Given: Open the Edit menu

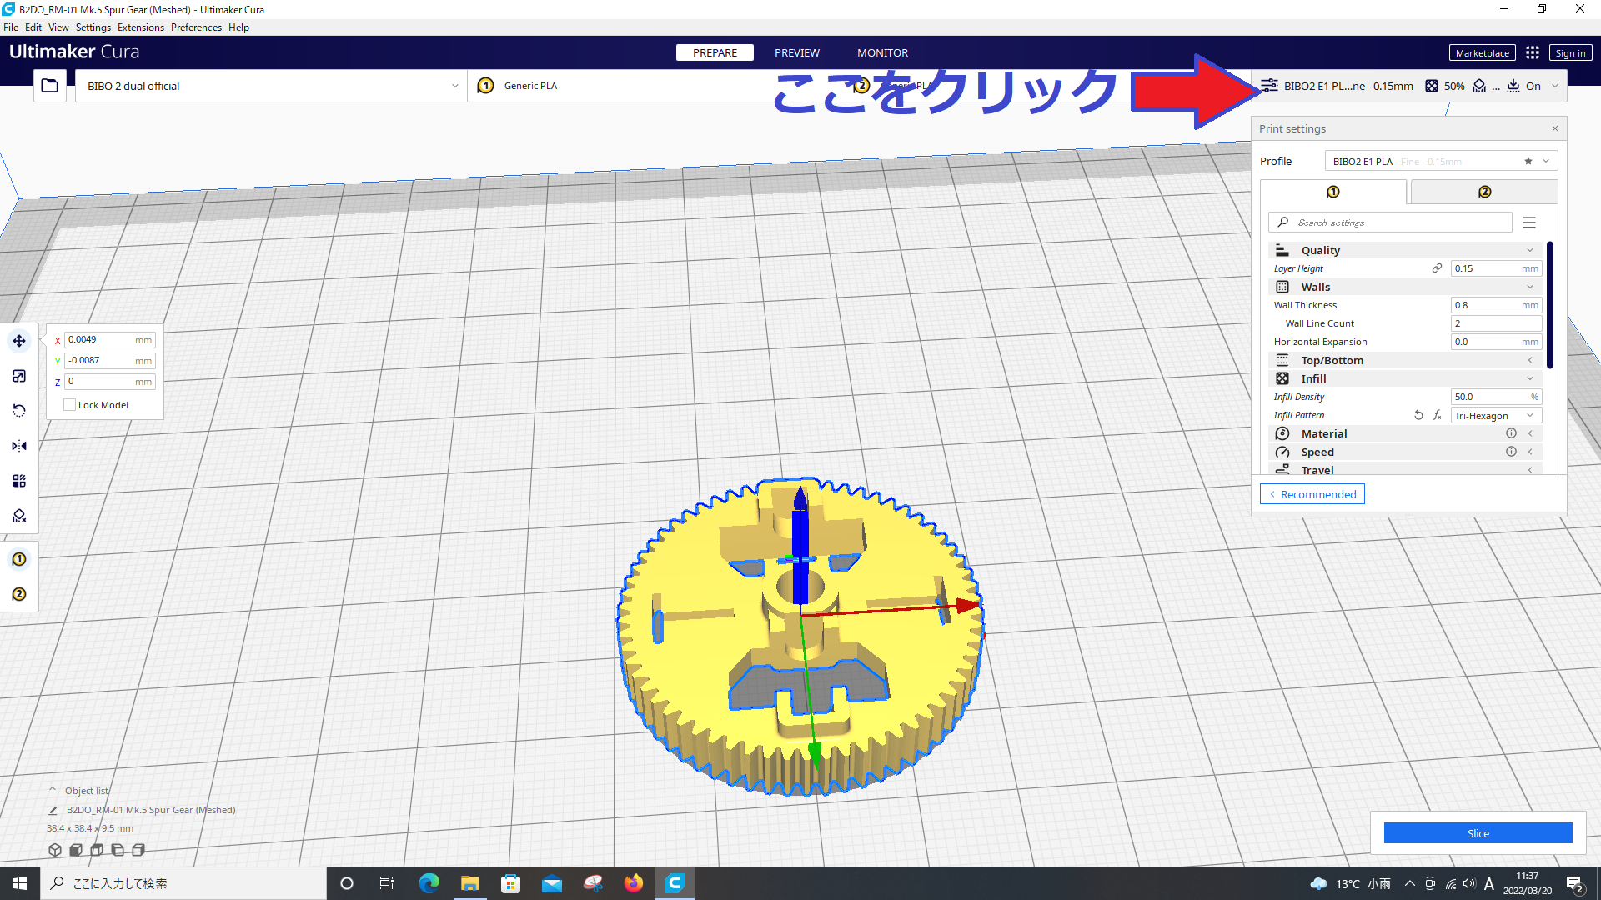Looking at the screenshot, I should coord(33,27).
